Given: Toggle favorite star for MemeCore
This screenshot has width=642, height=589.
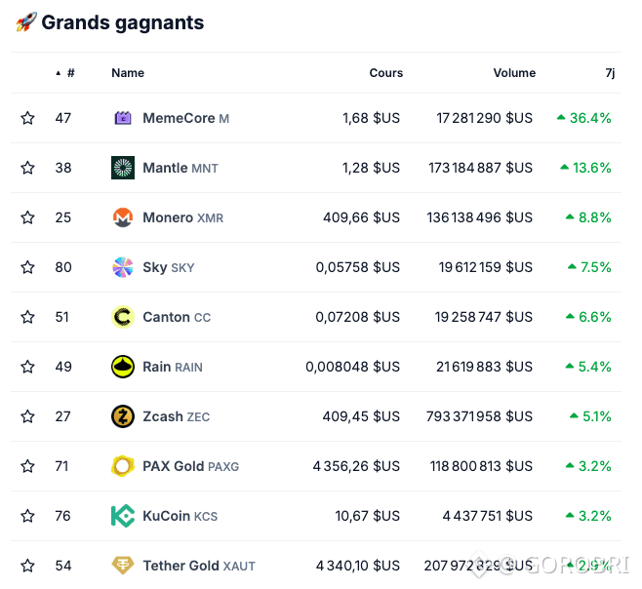Looking at the screenshot, I should [x=27, y=118].
